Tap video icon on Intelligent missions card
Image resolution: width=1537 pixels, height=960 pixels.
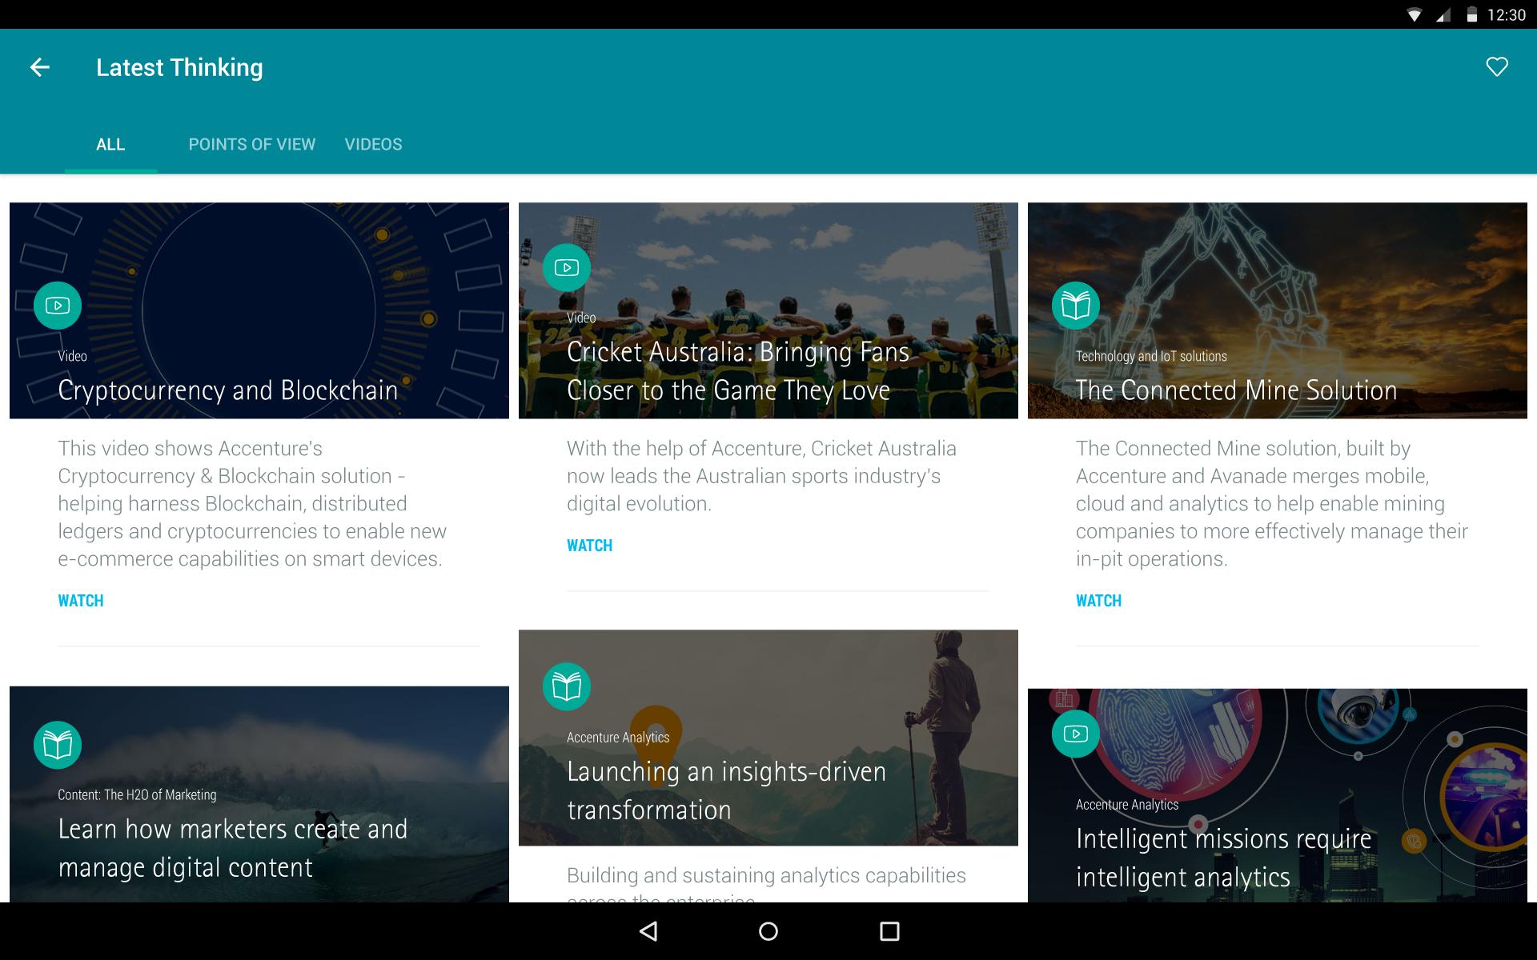click(1076, 734)
